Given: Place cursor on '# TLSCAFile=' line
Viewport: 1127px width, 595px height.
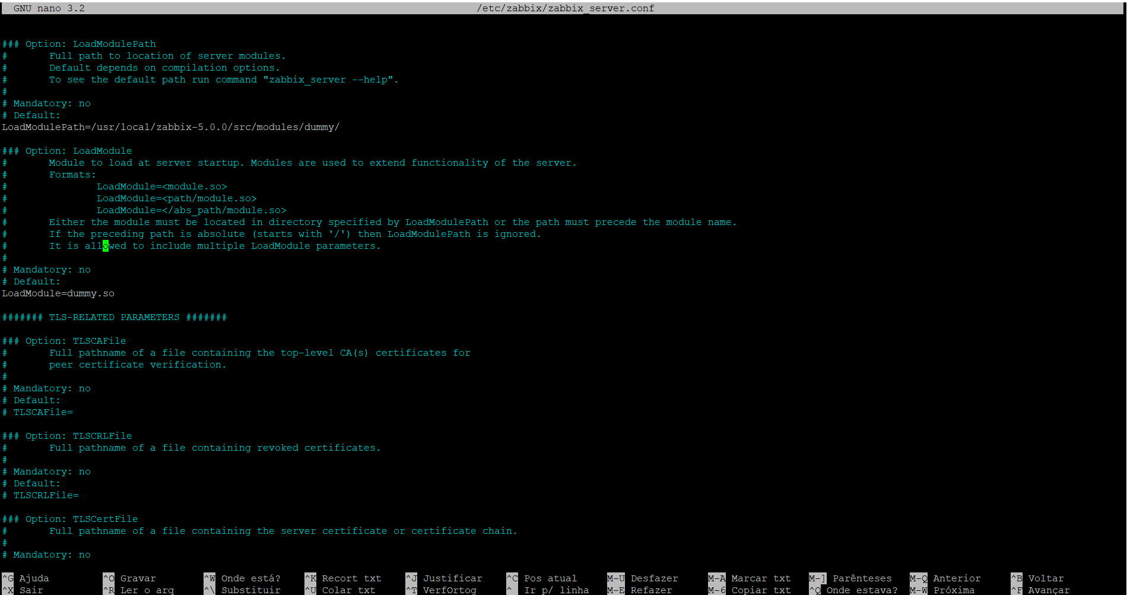Looking at the screenshot, I should pyautogui.click(x=37, y=412).
